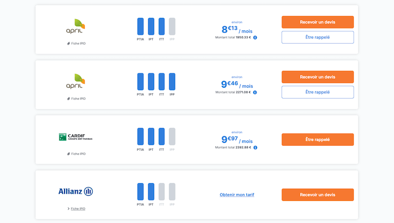
Task: Click Être rappelé for Cardif offer
Action: click(318, 140)
